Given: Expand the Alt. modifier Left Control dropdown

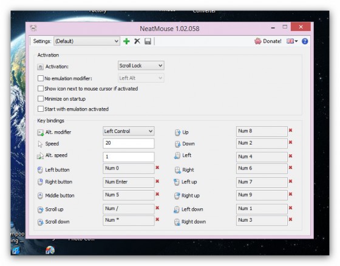Looking at the screenshot, I should point(129,131).
